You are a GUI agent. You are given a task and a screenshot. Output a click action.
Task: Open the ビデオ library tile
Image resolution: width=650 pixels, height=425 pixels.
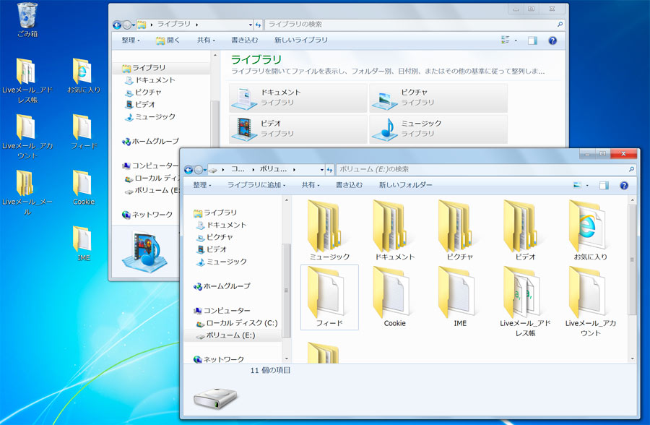click(x=298, y=129)
